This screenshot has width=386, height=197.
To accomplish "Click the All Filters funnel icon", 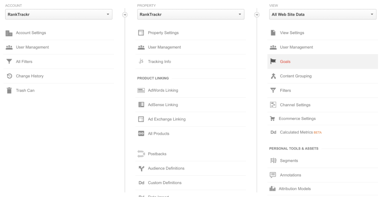I will tap(9, 62).
